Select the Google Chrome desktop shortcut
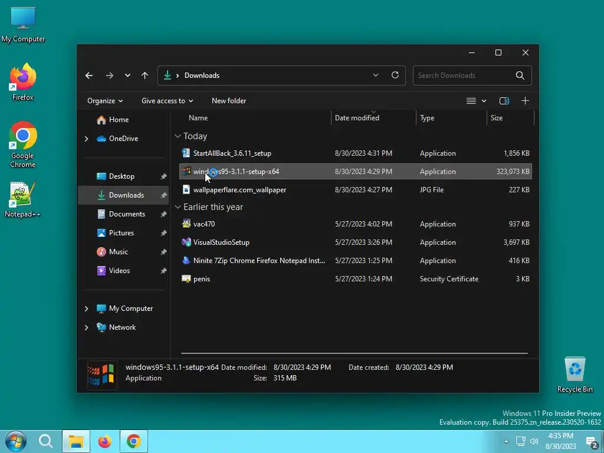Viewport: 604px width, 453px height. click(x=23, y=145)
